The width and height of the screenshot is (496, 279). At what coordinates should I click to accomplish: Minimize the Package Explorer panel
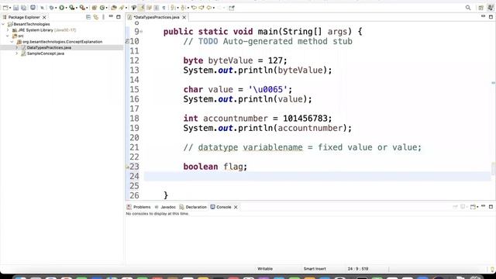coord(111,16)
